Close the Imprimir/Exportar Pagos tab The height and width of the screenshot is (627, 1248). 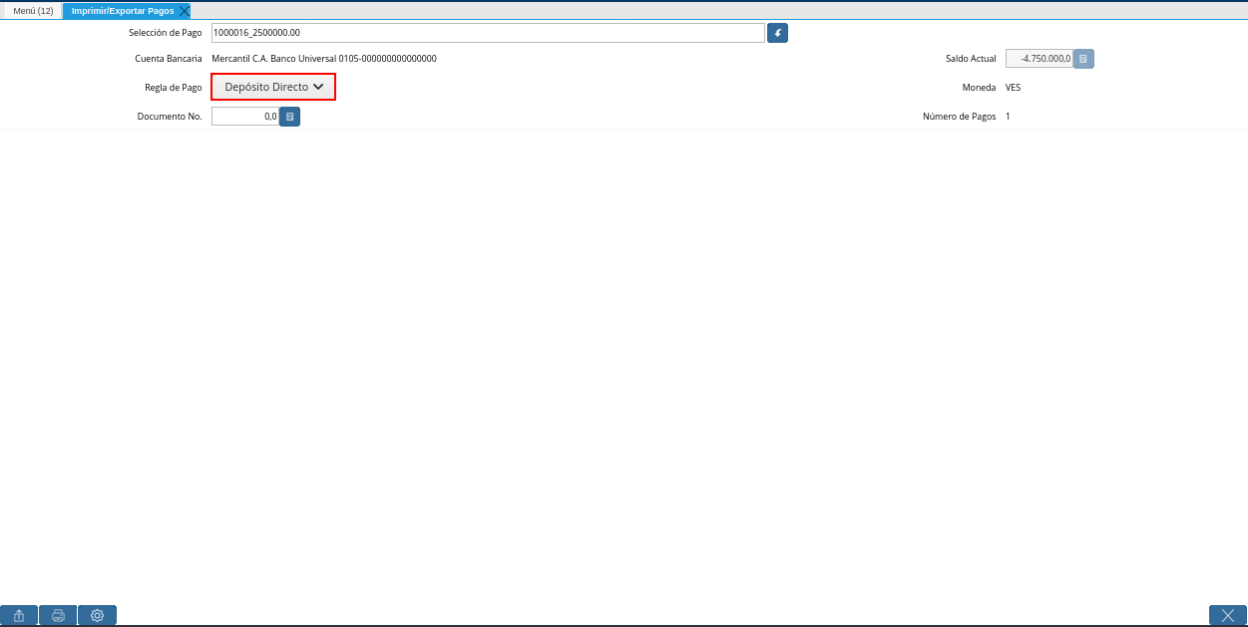(x=184, y=11)
